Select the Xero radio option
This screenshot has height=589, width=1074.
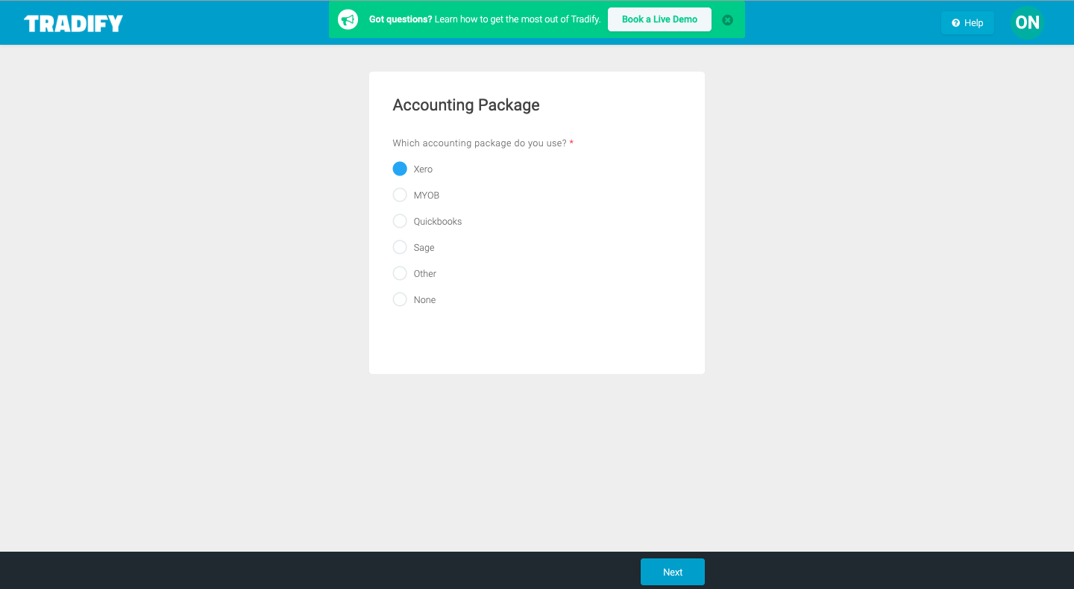pyautogui.click(x=400, y=169)
